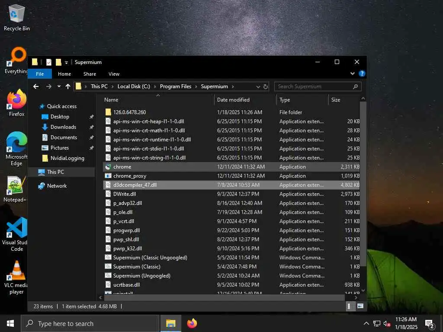Click the Supermium breadcrumb in address bar
443x332 pixels.
pos(215,86)
